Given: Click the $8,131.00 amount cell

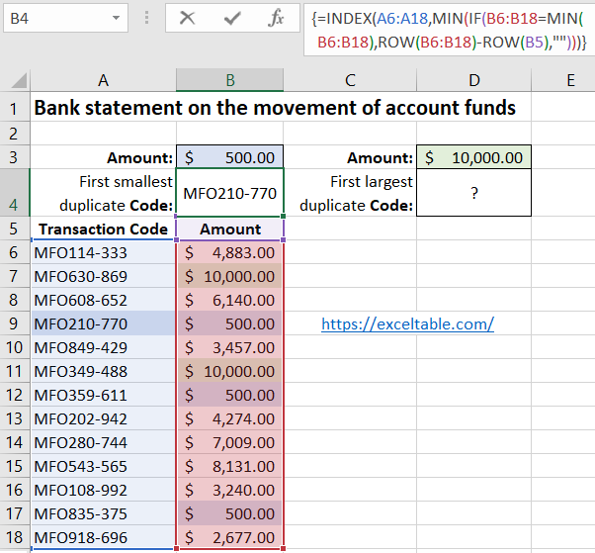Looking at the screenshot, I should tap(229, 466).
